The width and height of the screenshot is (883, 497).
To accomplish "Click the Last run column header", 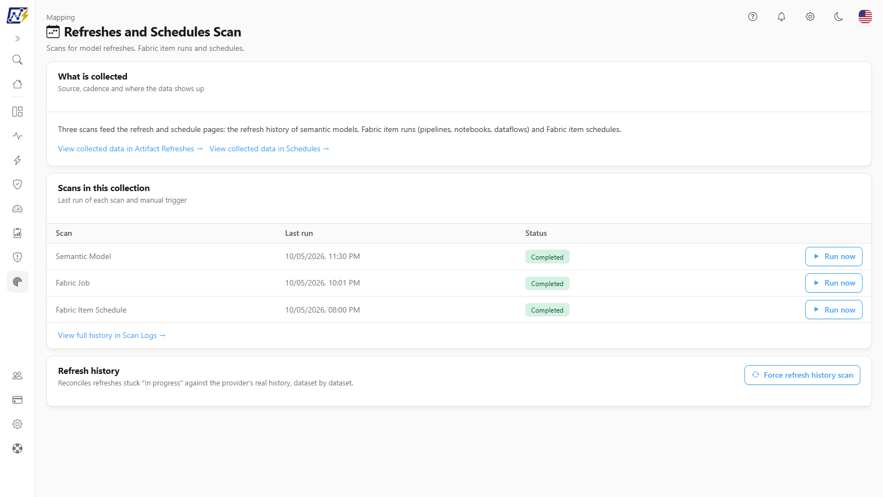I will 299,233.
